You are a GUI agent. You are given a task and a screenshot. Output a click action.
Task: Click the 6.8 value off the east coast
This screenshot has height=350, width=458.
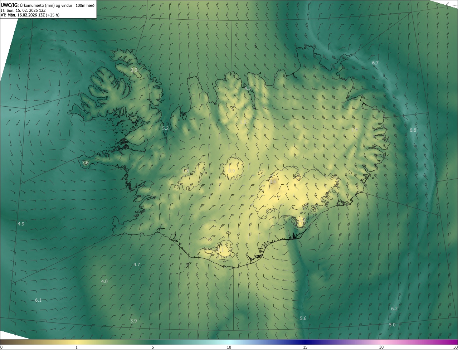point(413,130)
